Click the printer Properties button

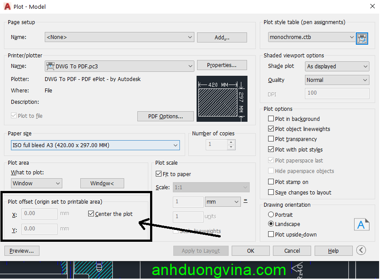point(222,65)
